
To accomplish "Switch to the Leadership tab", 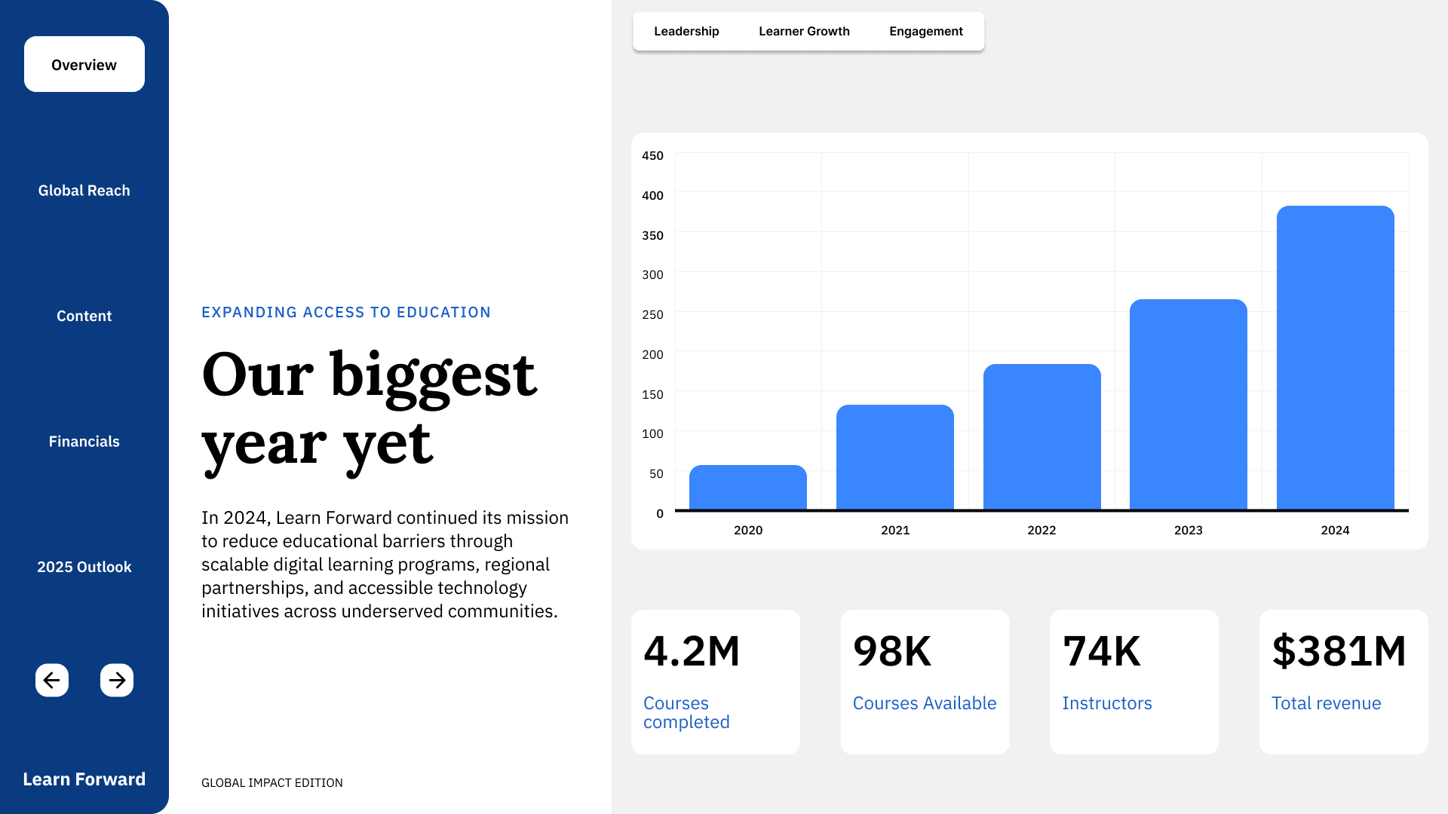I will (x=686, y=32).
